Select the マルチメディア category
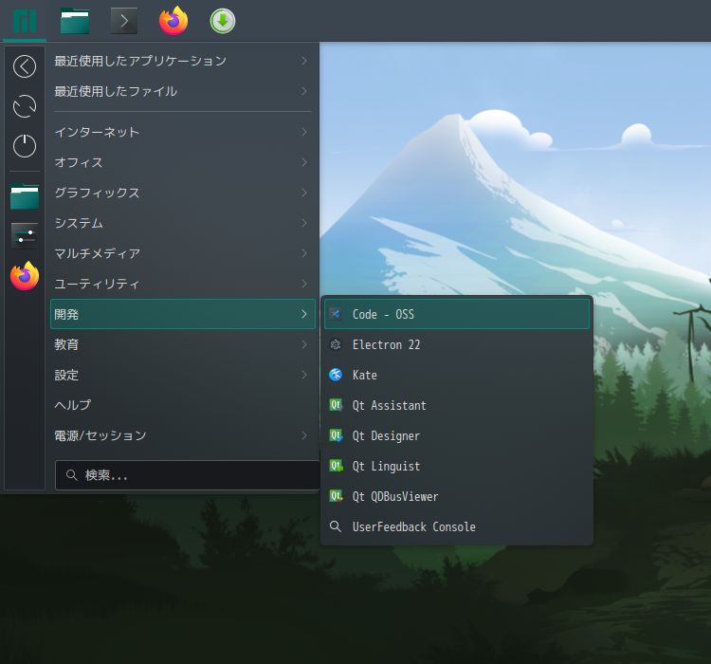This screenshot has height=664, width=711. [183, 253]
